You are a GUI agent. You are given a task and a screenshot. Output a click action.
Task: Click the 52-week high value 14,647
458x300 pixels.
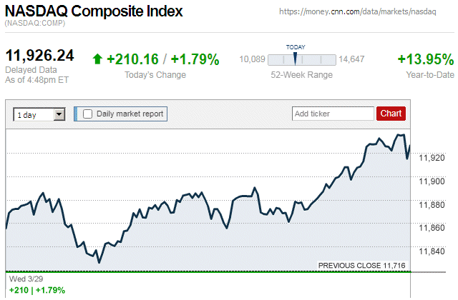point(351,59)
